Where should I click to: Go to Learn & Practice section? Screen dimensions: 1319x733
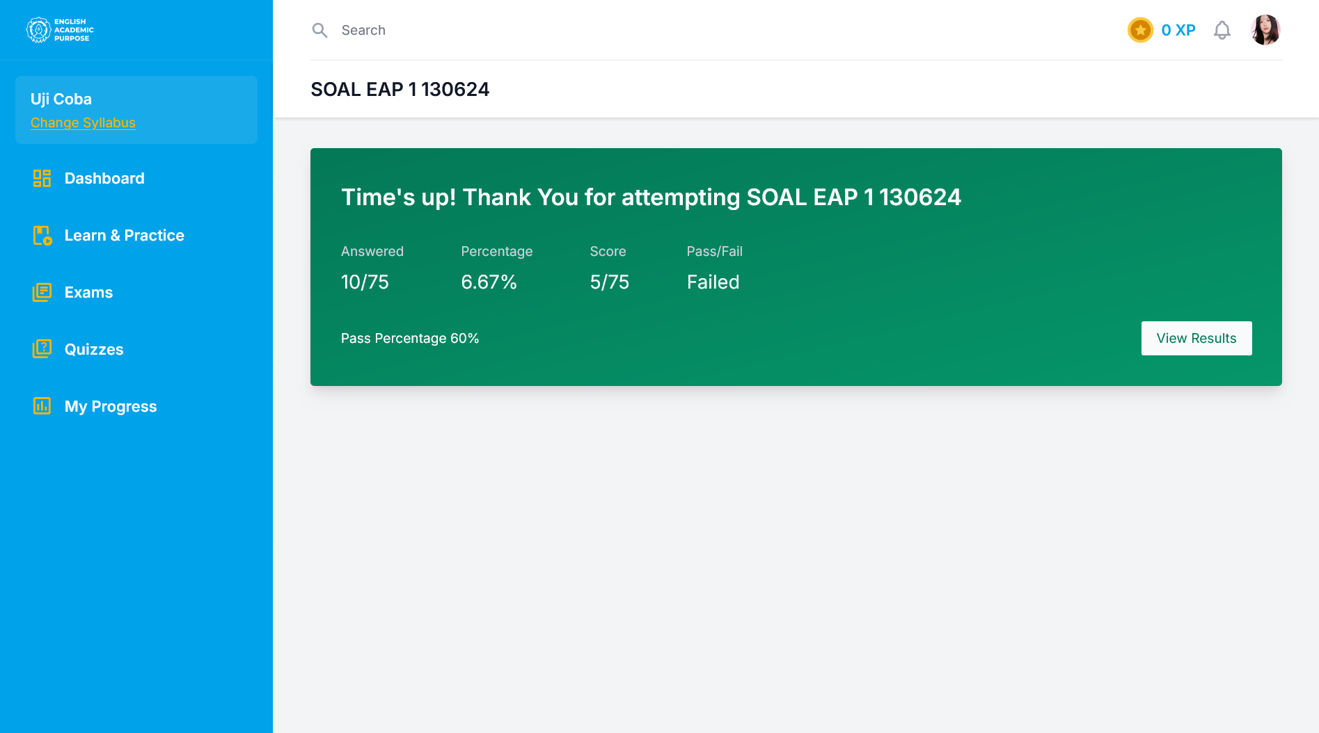tap(124, 236)
